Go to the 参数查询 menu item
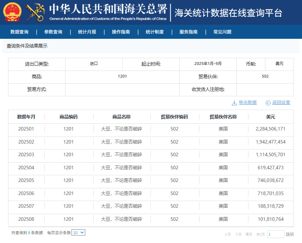The image size is (302, 243). (x=53, y=32)
